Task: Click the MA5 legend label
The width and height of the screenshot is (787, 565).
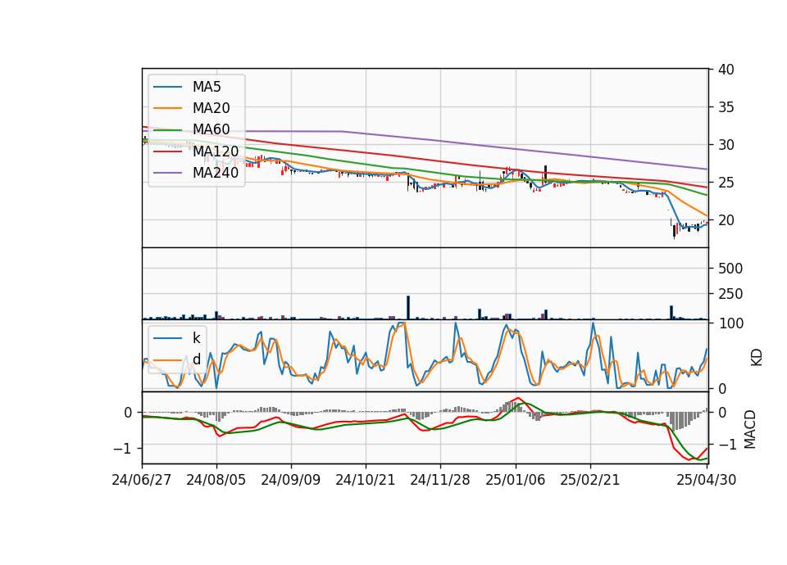Action: point(207,87)
